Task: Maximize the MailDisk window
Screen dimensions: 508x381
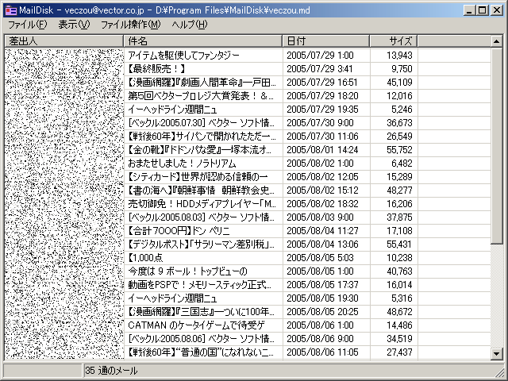Action: (482, 10)
